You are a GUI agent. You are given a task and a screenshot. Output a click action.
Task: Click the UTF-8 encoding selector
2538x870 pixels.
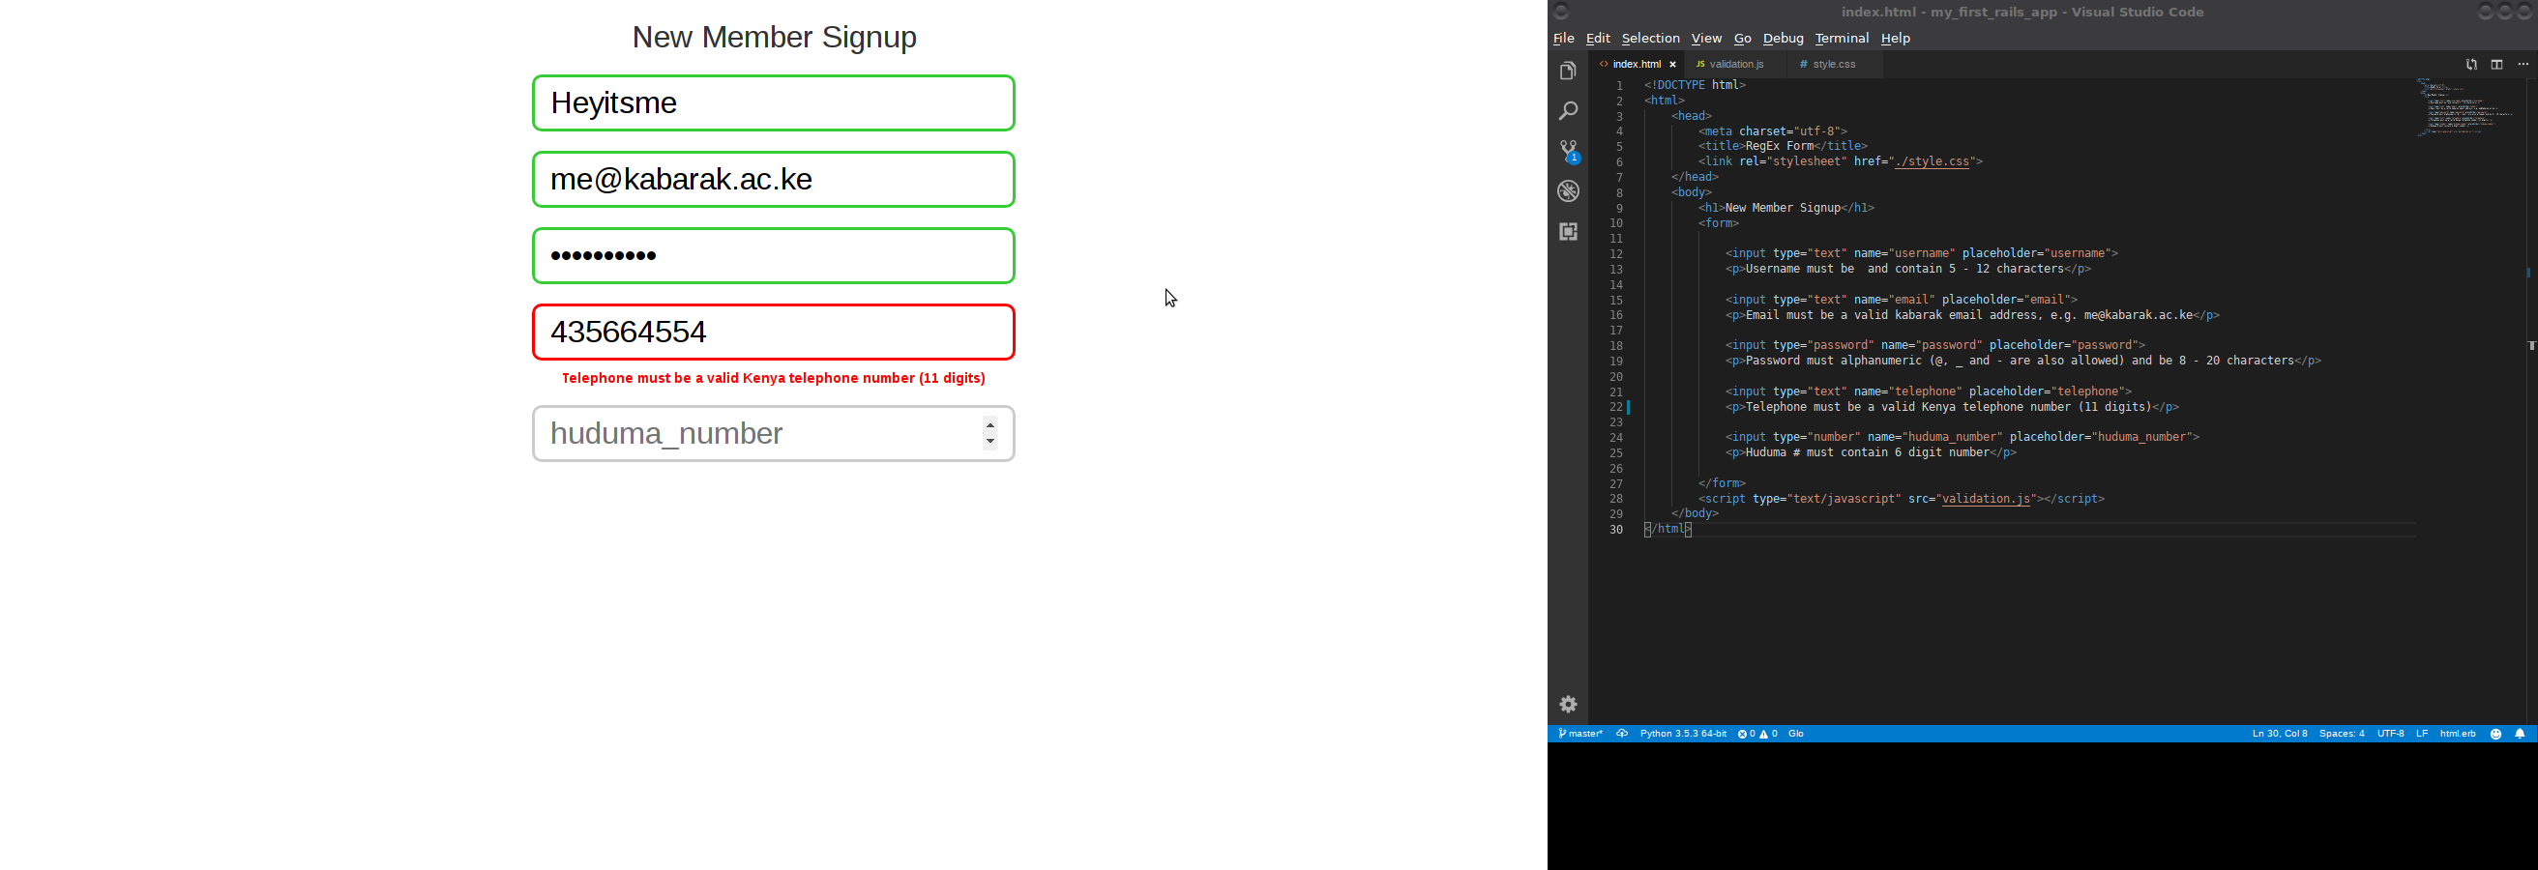2390,735
